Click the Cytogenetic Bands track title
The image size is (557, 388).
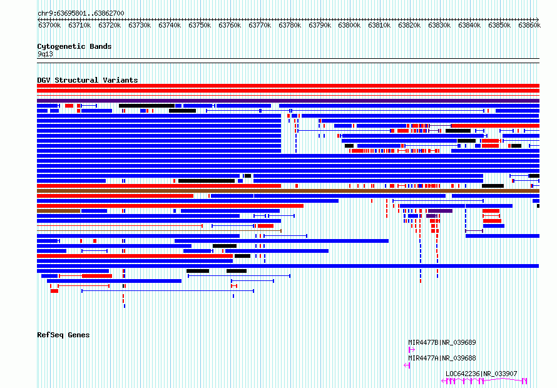(74, 46)
